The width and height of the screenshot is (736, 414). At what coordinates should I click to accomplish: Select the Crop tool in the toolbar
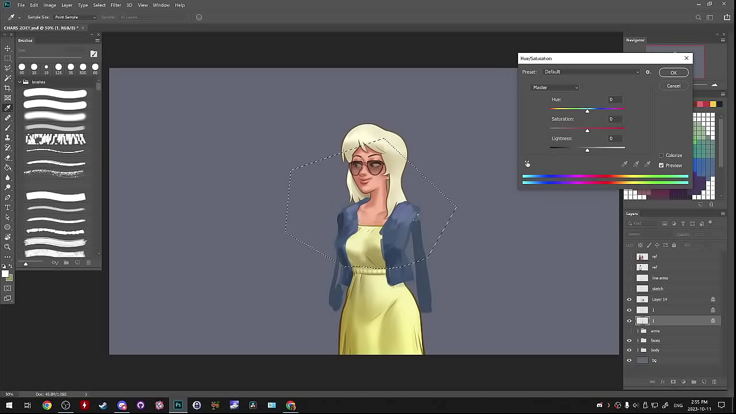(x=7, y=87)
